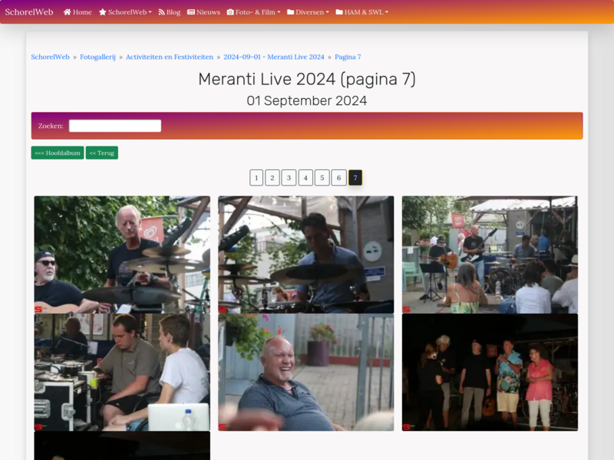Go to Fotogallerij in breadcrumb
614x460 pixels.
[97, 58]
